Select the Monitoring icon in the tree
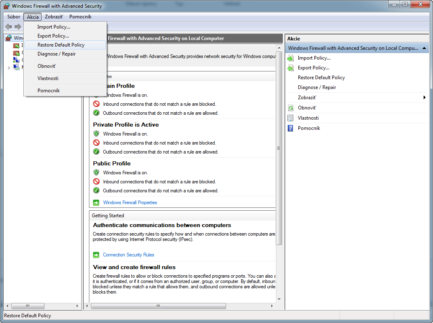 [16, 67]
